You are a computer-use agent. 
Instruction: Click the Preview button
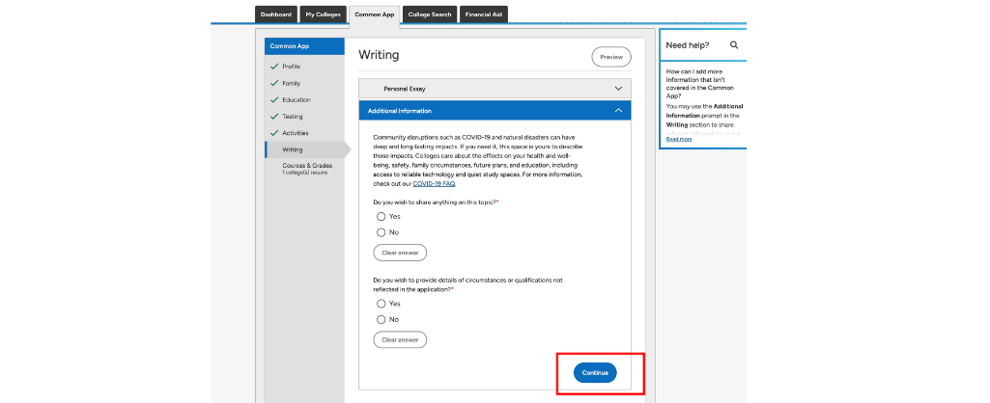(611, 57)
